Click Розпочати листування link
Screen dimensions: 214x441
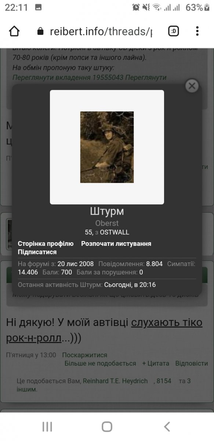tap(116, 244)
